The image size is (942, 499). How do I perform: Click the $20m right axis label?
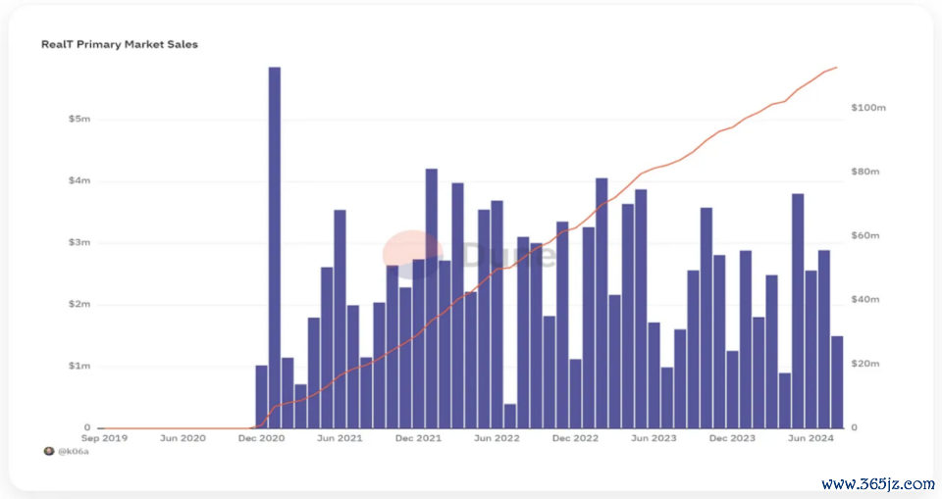pos(866,364)
